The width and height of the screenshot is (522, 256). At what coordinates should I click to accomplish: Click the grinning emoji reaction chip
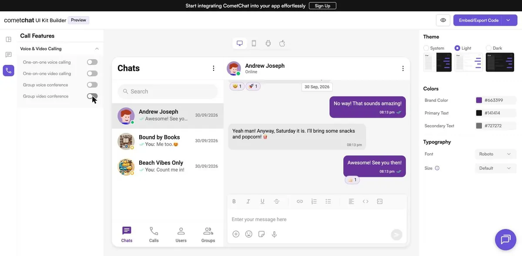(237, 86)
